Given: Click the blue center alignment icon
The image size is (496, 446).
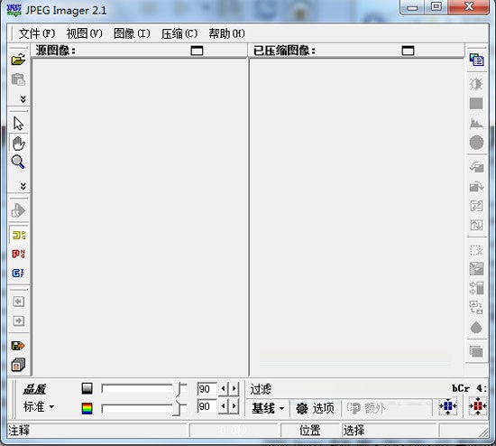Looking at the screenshot, I should click(x=447, y=405).
